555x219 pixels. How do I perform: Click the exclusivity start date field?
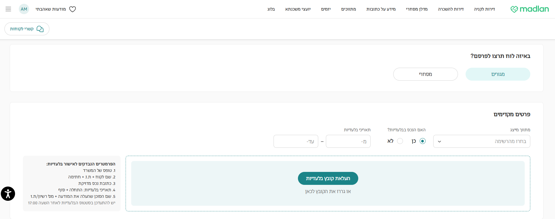point(348,141)
